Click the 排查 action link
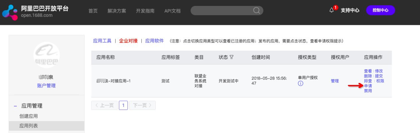 368,81
